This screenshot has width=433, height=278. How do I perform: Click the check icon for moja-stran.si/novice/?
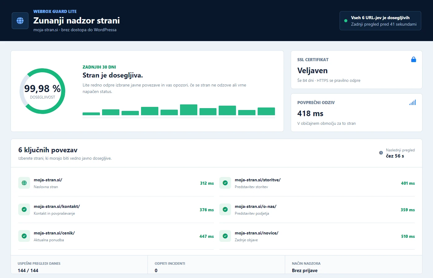[x=225, y=236]
